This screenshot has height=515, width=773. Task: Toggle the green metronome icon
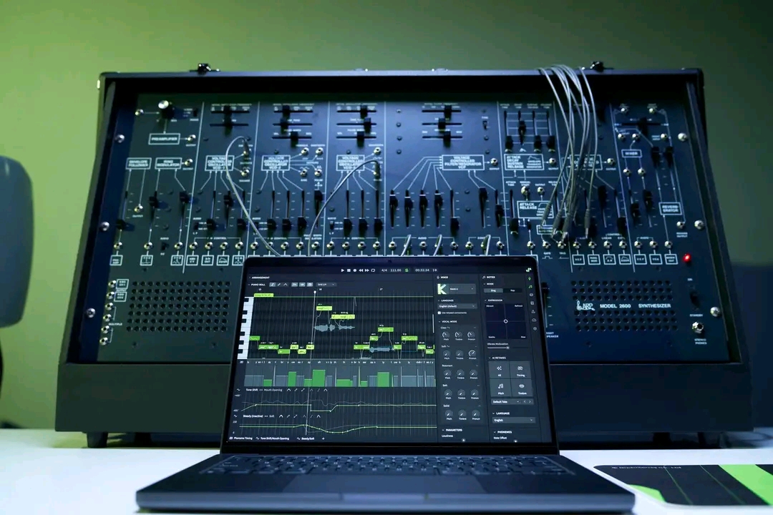[406, 270]
